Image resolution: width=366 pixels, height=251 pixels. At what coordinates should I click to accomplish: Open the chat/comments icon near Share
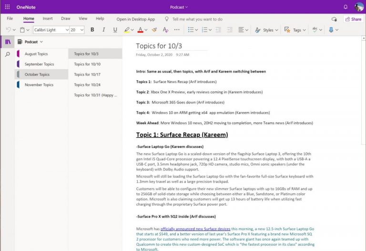coord(334,19)
